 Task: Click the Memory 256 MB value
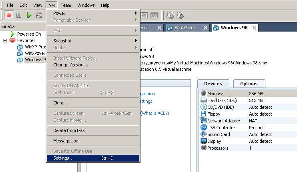click(x=256, y=94)
